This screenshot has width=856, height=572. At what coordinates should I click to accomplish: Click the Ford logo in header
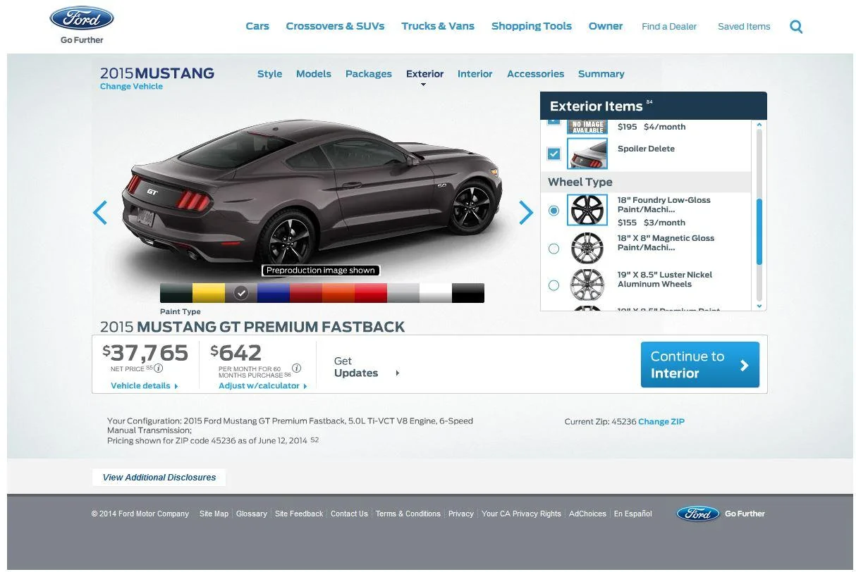tap(82, 19)
